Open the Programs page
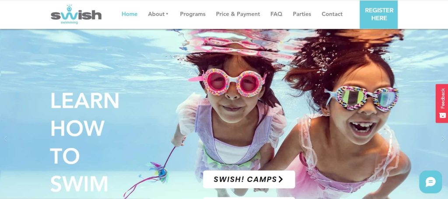Image resolution: width=448 pixels, height=199 pixels. point(192,14)
